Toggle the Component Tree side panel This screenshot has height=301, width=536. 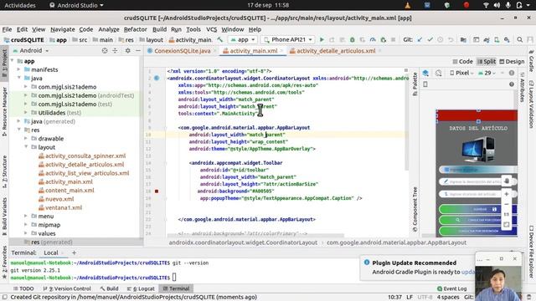[x=415, y=210]
